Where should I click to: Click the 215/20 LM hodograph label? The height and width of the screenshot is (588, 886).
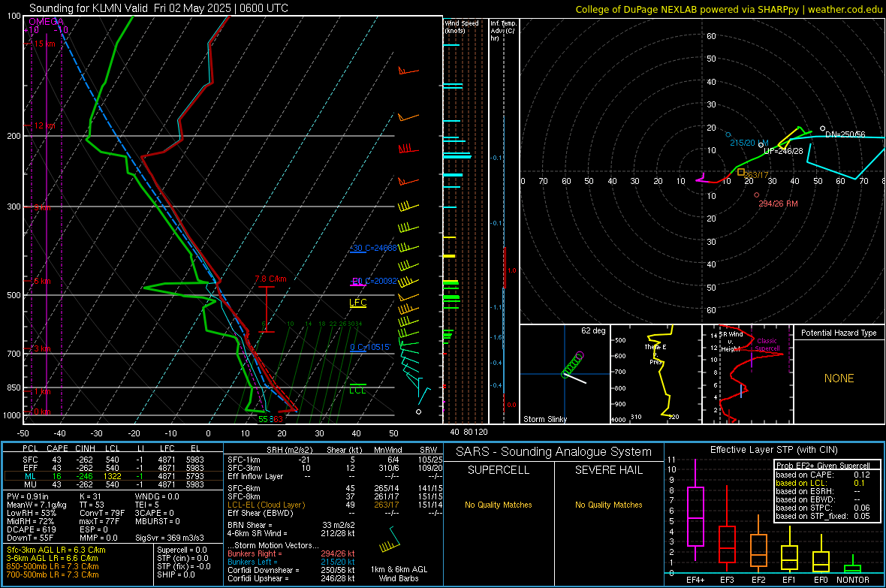[749, 143]
